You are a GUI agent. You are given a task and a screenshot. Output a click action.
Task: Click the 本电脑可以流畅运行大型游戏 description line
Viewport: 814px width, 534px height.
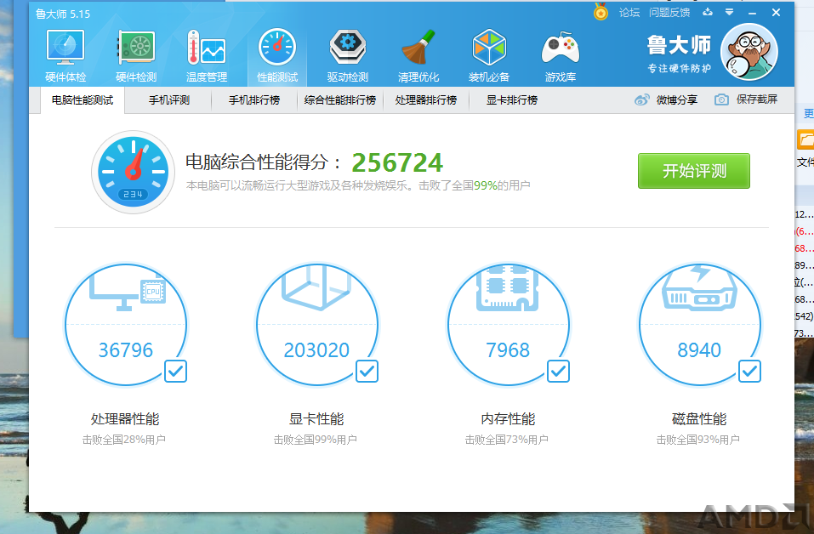[358, 185]
